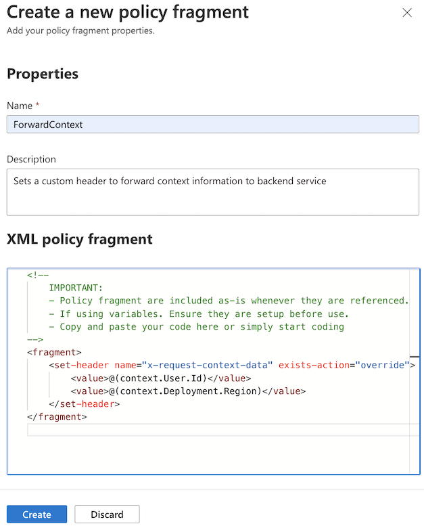Close the policy fragment panel

[x=407, y=13]
